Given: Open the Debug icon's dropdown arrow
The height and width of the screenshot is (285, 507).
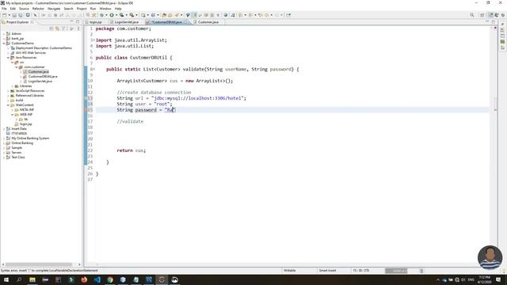Looking at the screenshot, I should point(106,15).
